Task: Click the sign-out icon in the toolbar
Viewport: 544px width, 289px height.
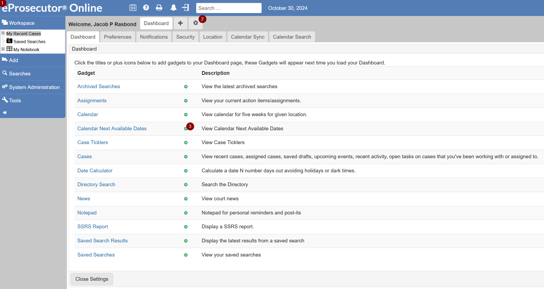Action: 186,8
